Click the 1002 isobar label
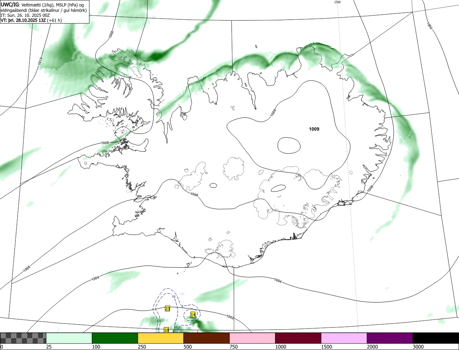Image resolution: width=459 pixels, height=350 pixels. [x=230, y=317]
